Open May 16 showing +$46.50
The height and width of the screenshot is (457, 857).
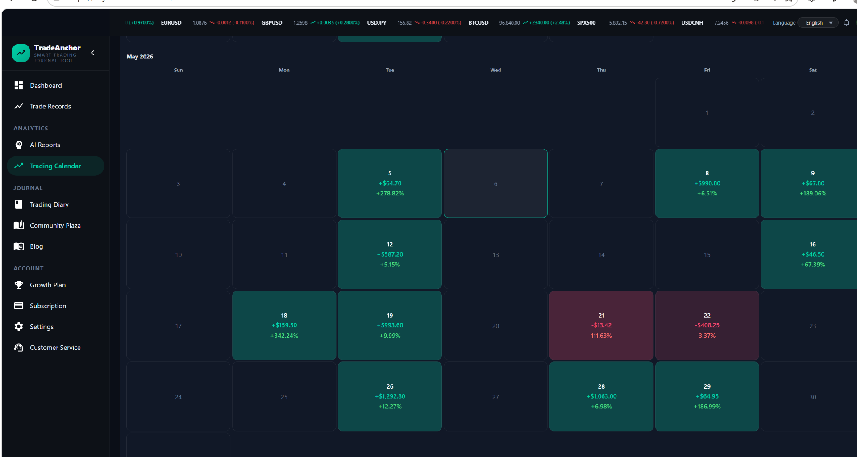click(x=809, y=254)
